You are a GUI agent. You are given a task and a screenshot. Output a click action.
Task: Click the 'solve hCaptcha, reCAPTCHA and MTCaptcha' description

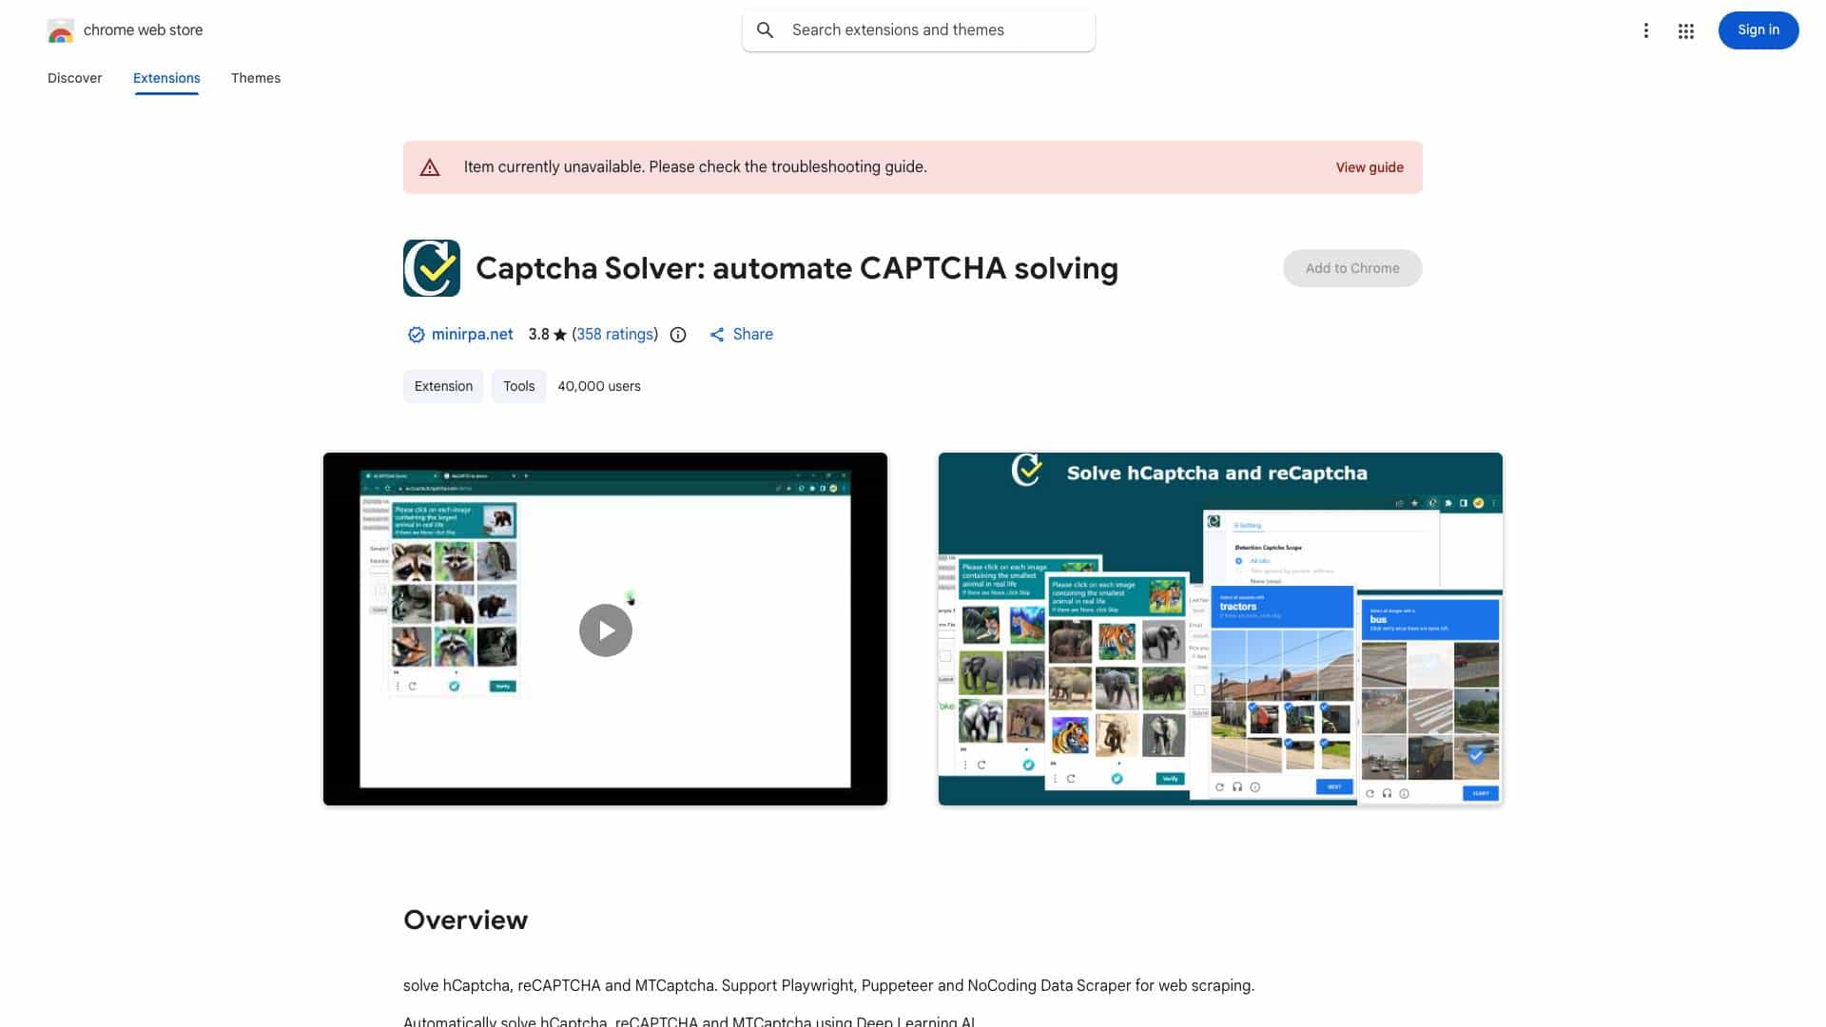coord(828,986)
